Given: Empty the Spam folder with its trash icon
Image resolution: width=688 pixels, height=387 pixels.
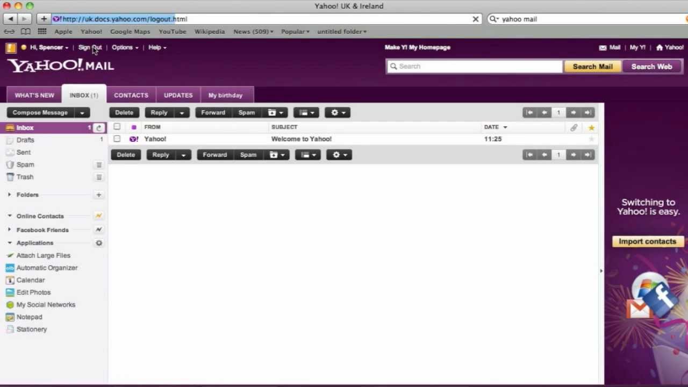Looking at the screenshot, I should pyautogui.click(x=99, y=165).
